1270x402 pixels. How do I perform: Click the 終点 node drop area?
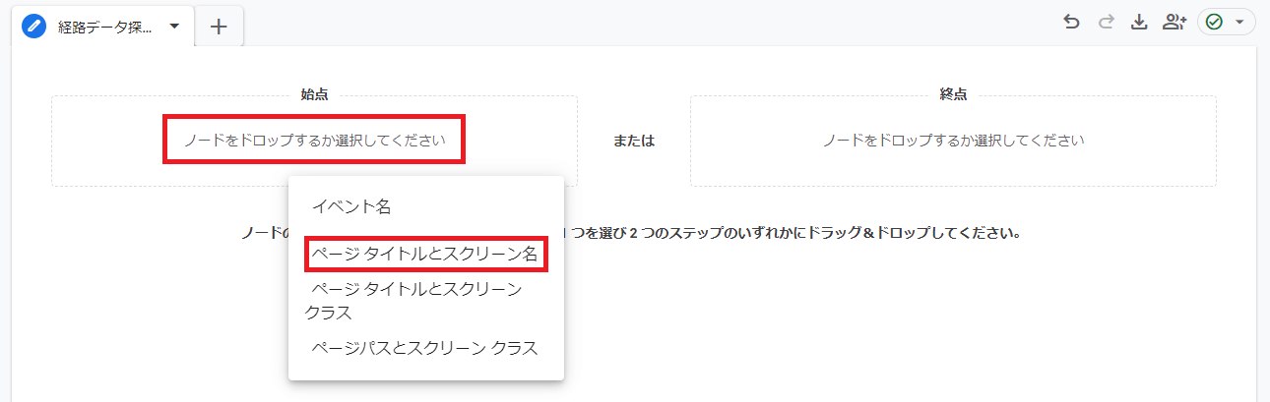tap(953, 141)
